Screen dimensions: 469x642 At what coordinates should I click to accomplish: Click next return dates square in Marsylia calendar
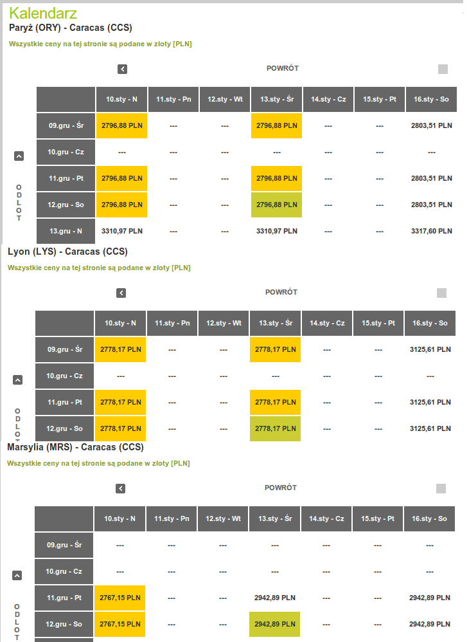441,488
